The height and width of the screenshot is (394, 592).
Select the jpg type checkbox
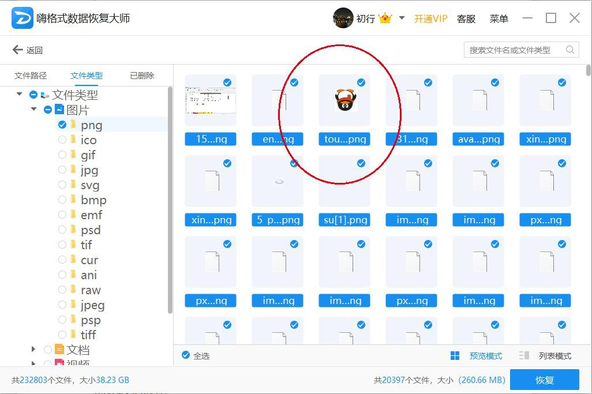[62, 170]
